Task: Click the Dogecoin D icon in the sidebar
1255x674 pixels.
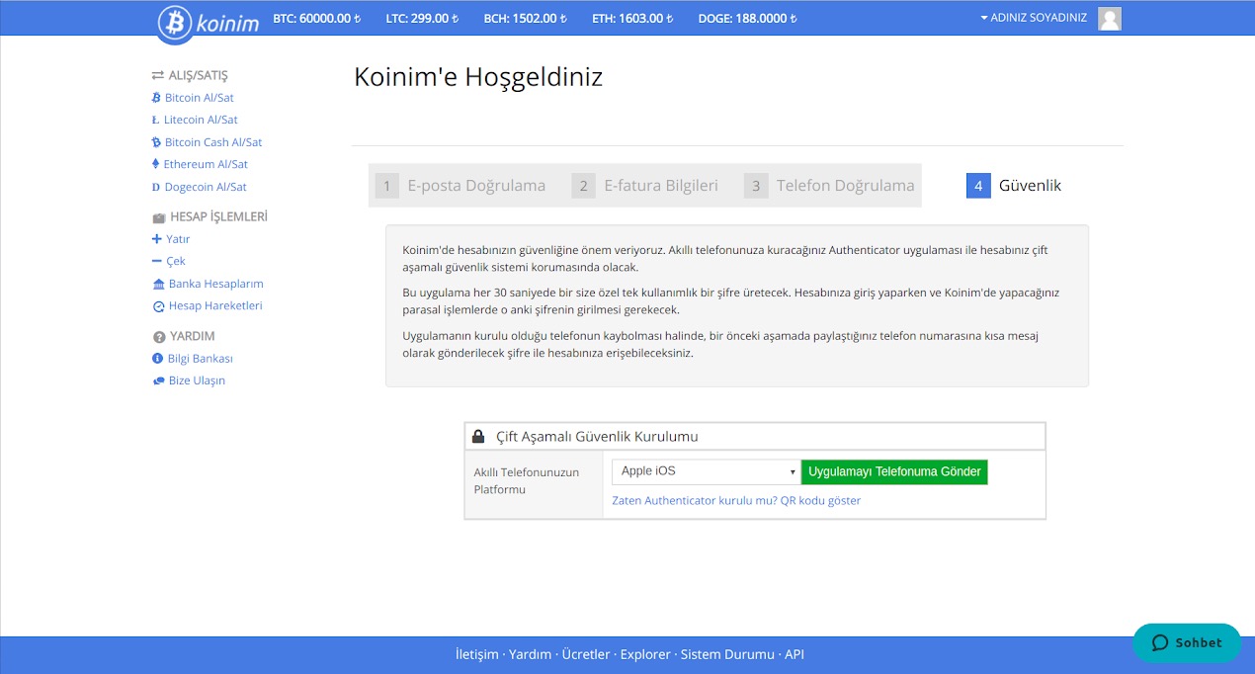Action: click(156, 187)
